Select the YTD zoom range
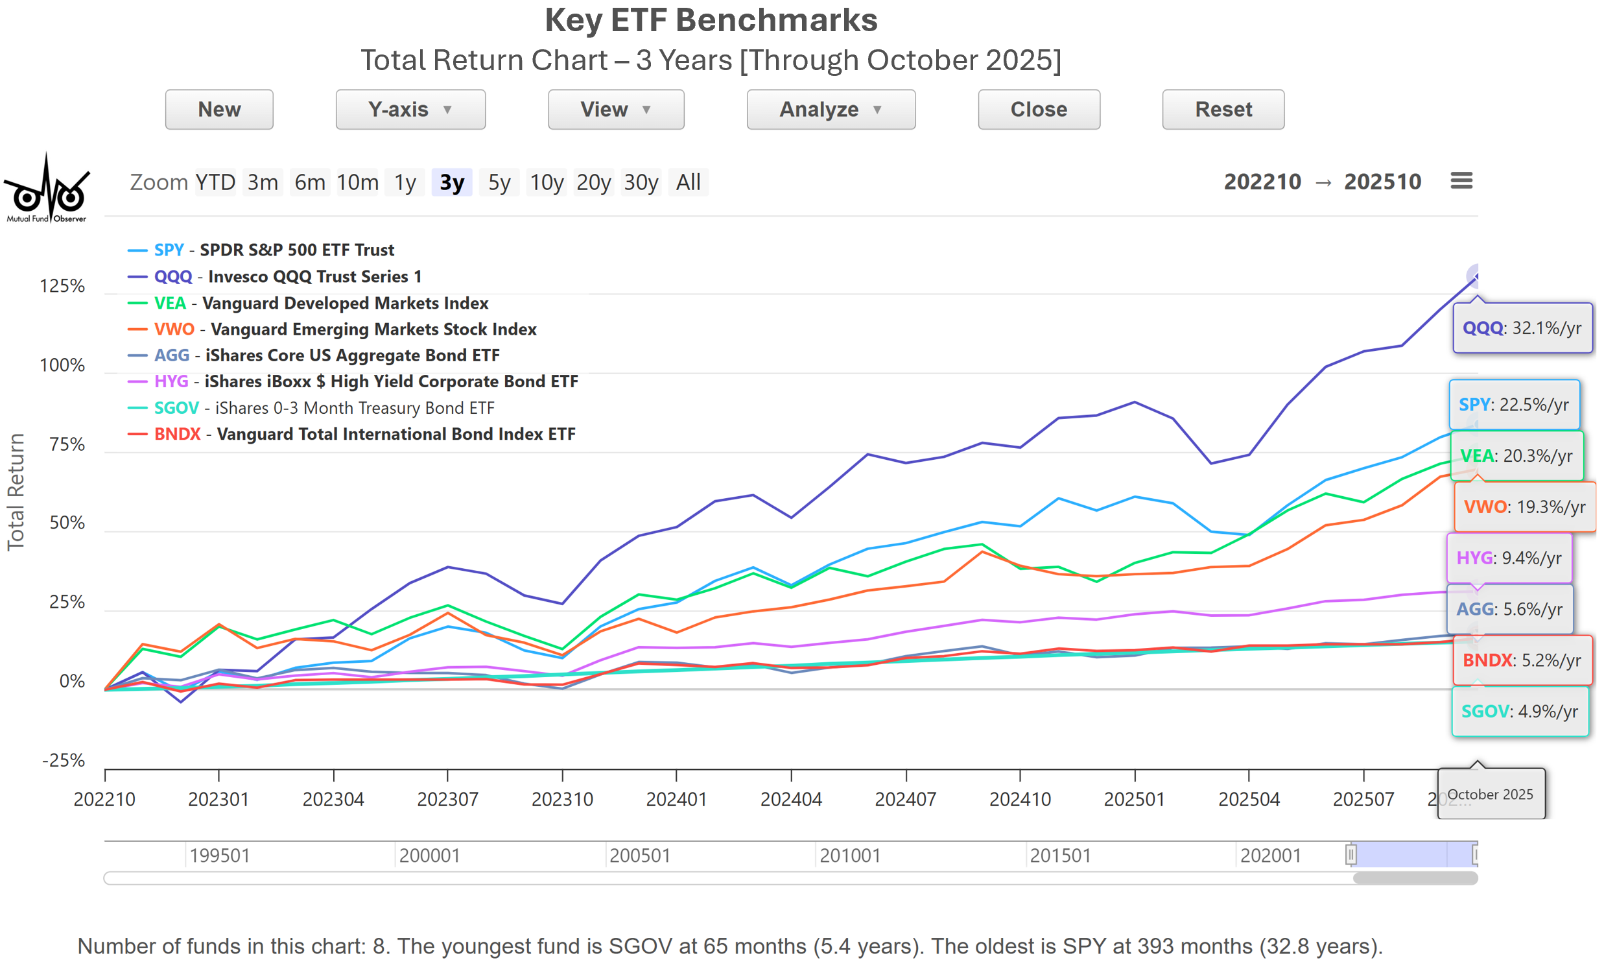Viewport: 1604px width, 969px height. (215, 182)
